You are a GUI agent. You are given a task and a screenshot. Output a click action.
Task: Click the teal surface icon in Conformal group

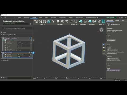click(x=81, y=21)
